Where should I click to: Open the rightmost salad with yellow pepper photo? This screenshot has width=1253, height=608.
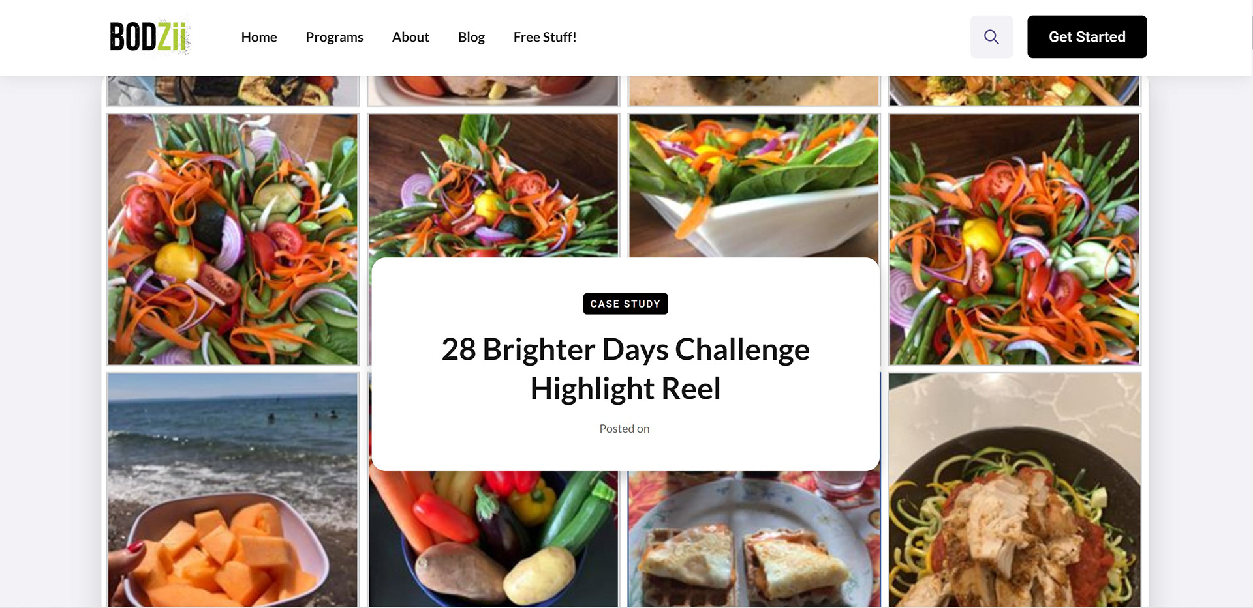(1015, 239)
